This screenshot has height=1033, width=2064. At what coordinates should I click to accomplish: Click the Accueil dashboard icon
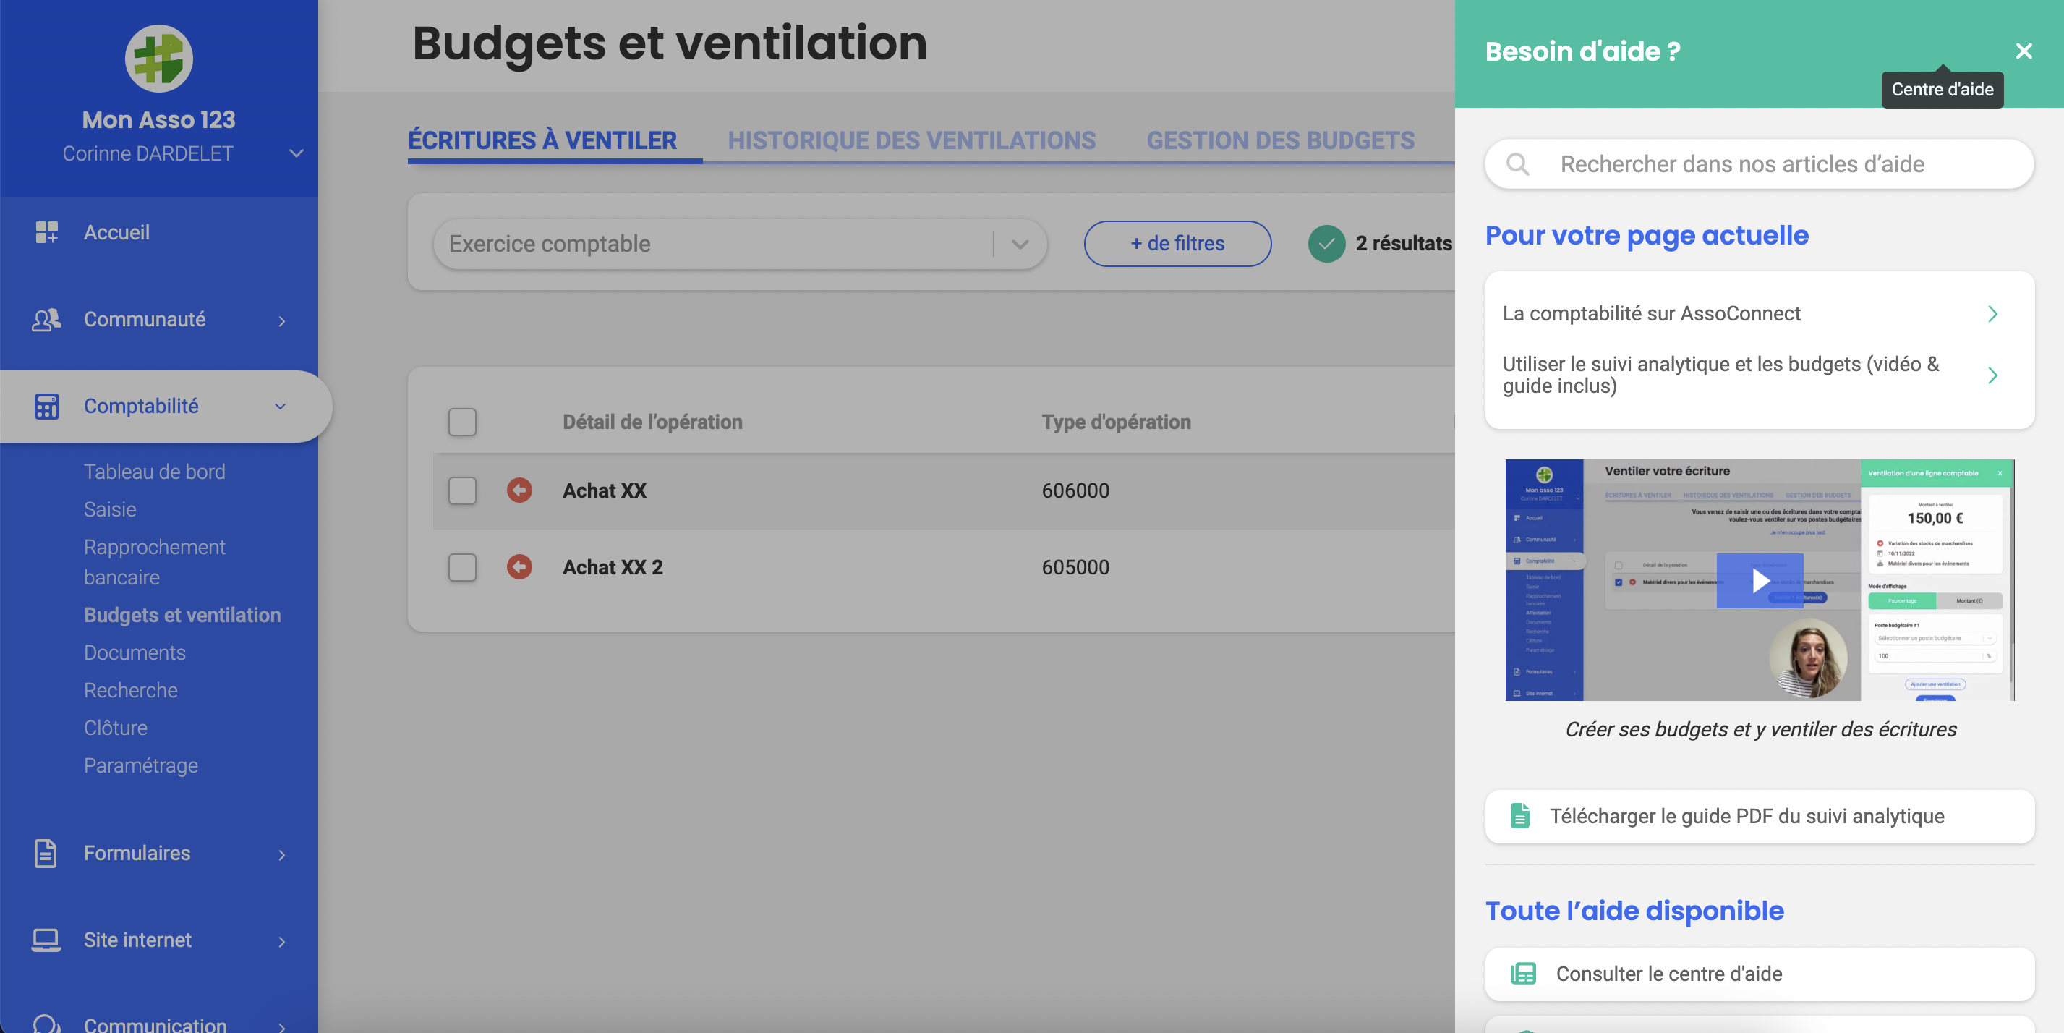tap(46, 232)
